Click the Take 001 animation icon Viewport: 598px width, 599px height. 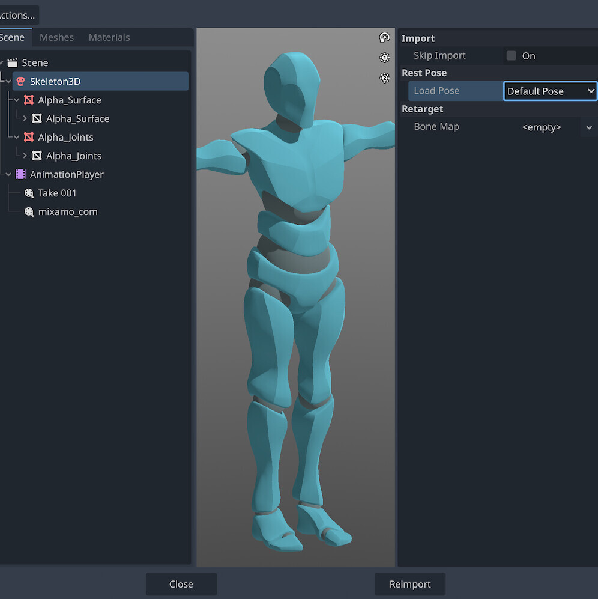click(x=29, y=193)
